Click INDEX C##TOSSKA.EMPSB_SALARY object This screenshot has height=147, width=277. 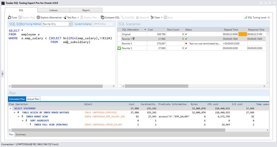click(x=103, y=124)
